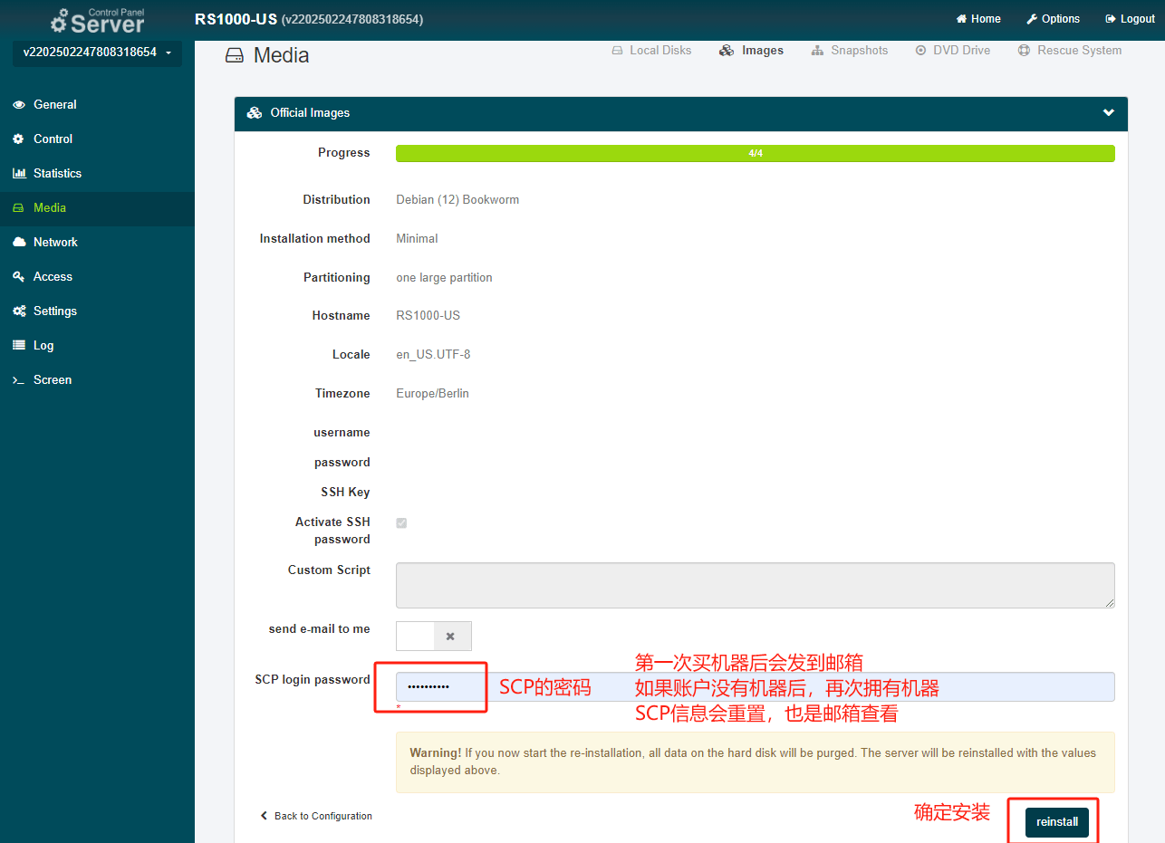Screen dimensions: 1165x843
Task: Click the key icon beside Access
Action: (x=19, y=277)
